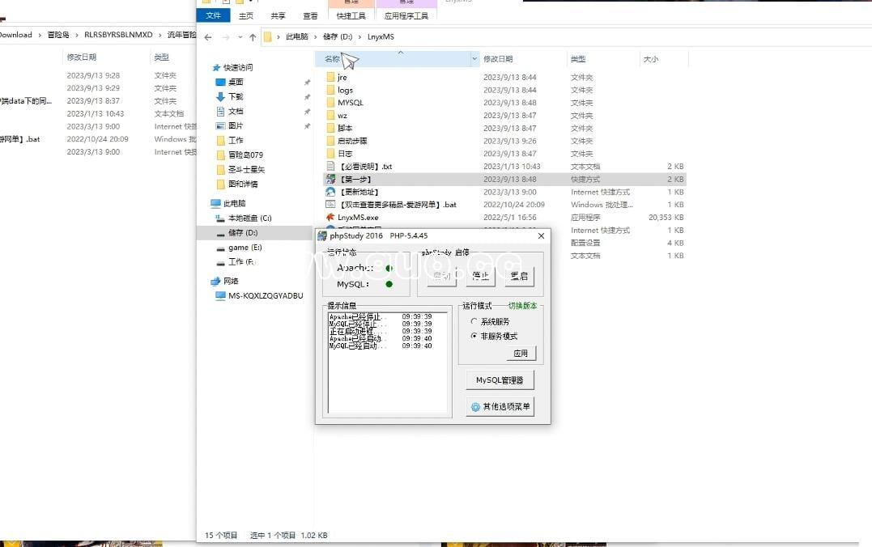
Task: Select the MYSQL folder icon
Action: pyautogui.click(x=330, y=102)
